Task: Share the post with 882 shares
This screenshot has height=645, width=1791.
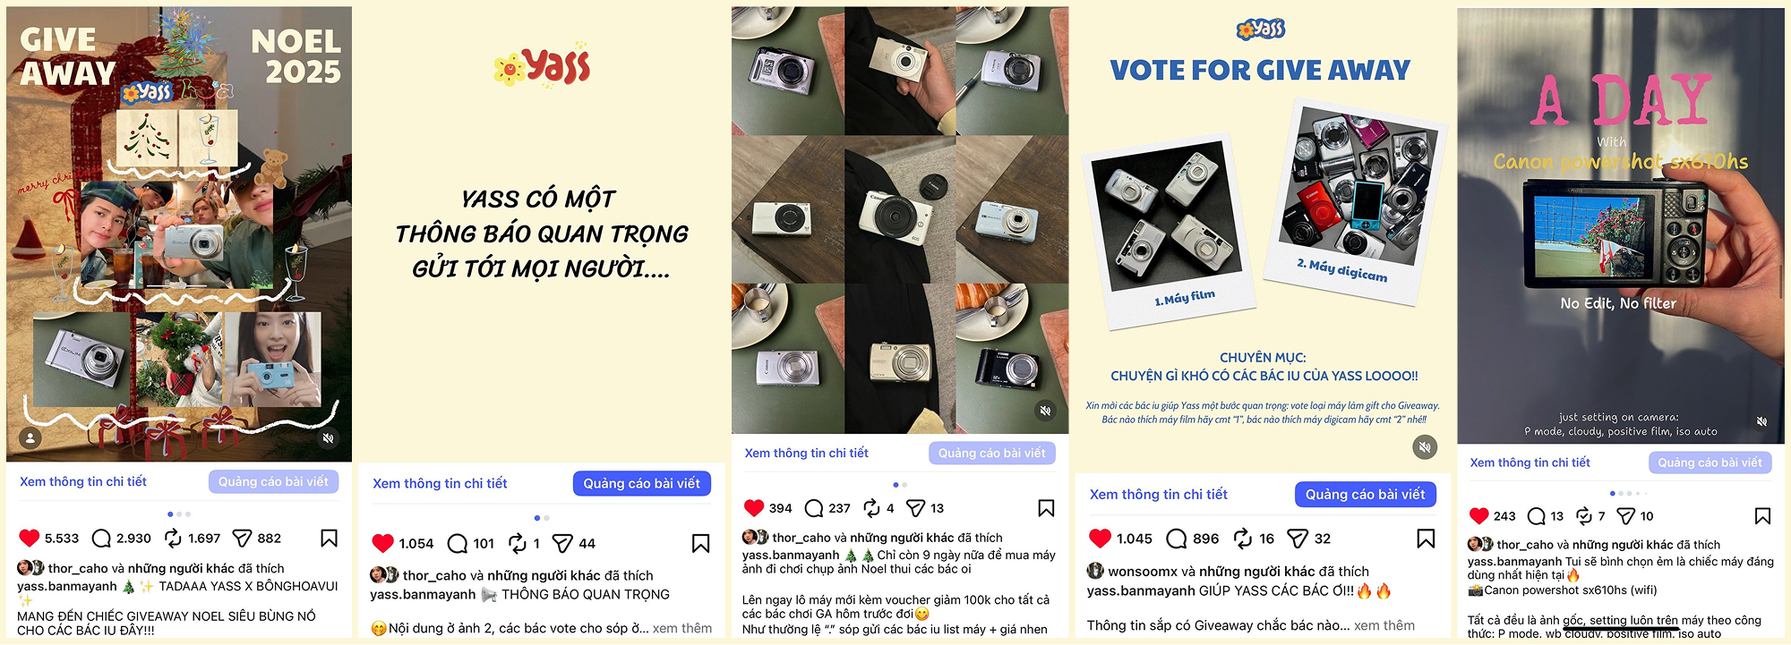Action: coord(242,538)
